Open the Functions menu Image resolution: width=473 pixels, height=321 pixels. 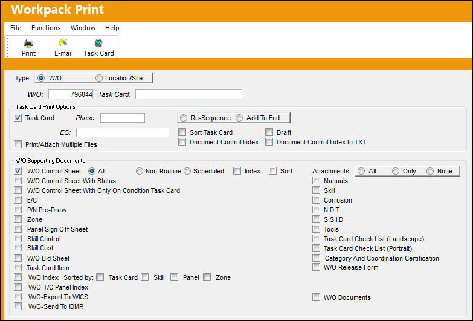point(46,28)
